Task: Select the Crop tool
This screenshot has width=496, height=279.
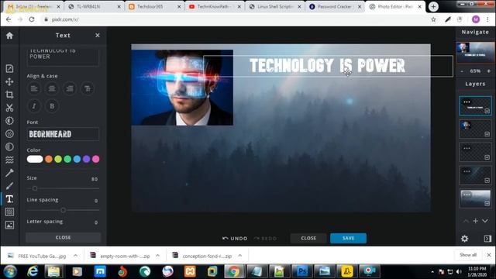Action: [9, 95]
